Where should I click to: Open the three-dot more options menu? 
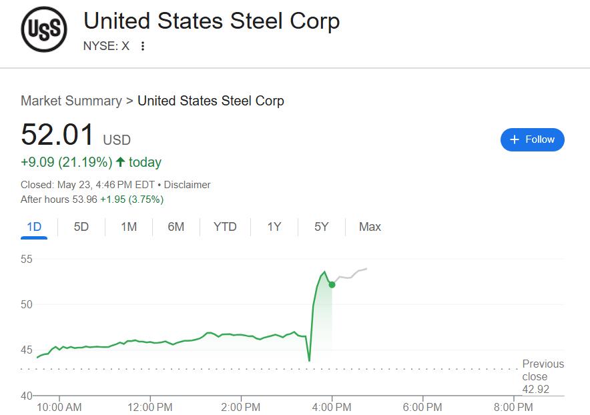point(143,46)
